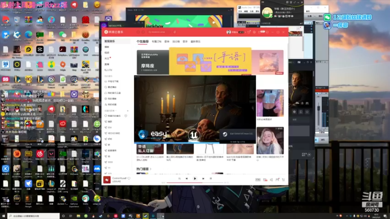
Task: Switch to mini mode icon
Action: 267,32
